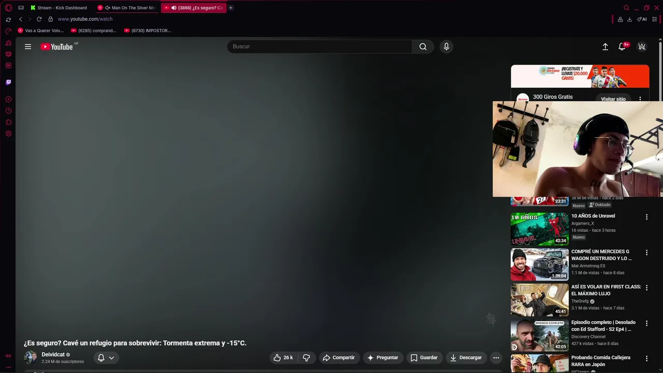Open YouTube account avatar menu
The image size is (663, 373).
(x=642, y=47)
